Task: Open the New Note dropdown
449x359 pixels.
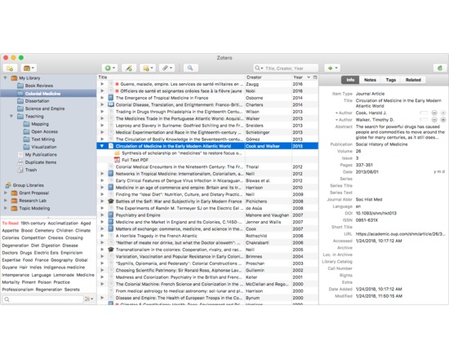Action: (x=148, y=69)
